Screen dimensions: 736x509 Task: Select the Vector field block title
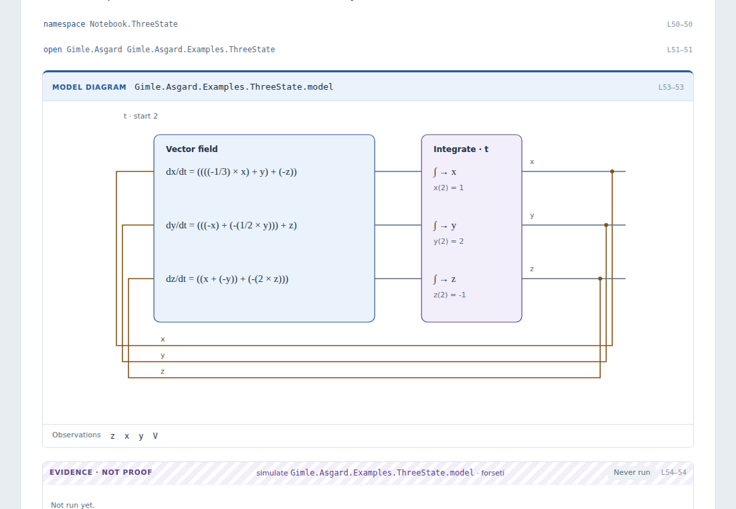[x=191, y=149]
